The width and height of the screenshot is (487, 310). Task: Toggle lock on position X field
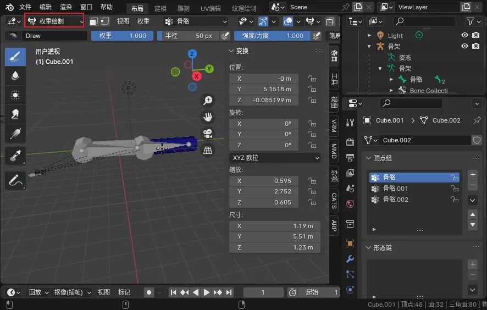(x=312, y=79)
